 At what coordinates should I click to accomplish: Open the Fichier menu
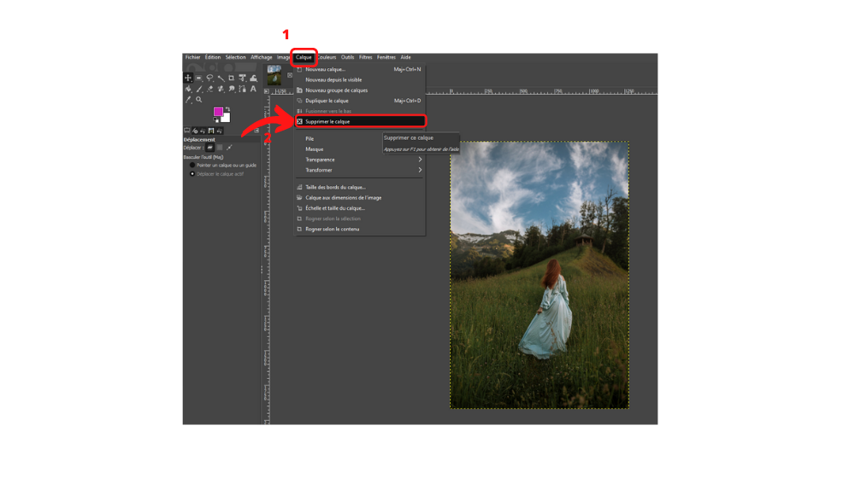(192, 57)
